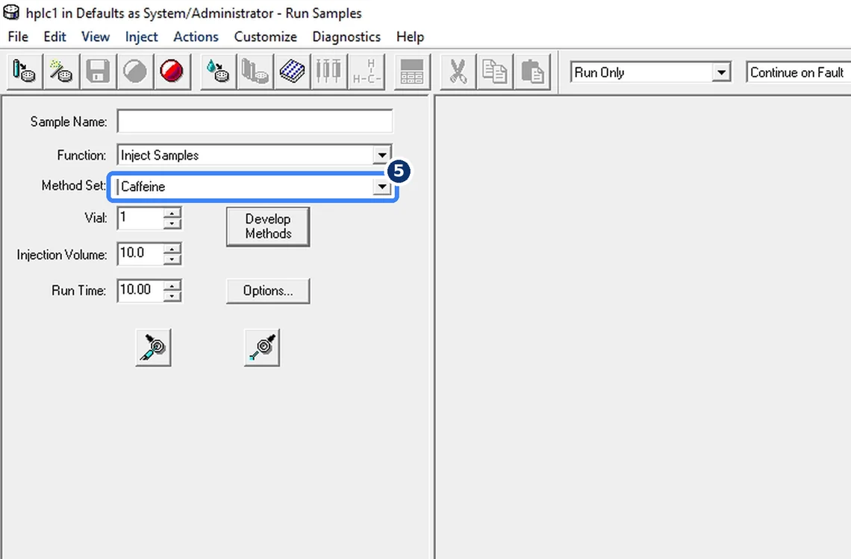The height and width of the screenshot is (559, 851).
Task: Click the Copy documents icon
Action: [494, 72]
